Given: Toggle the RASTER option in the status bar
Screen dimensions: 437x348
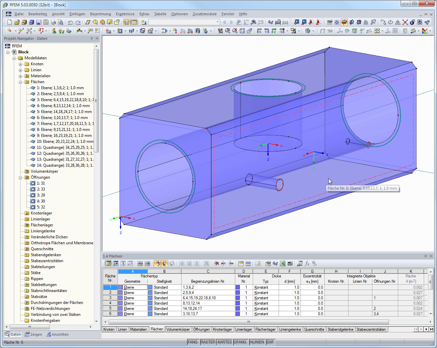Looking at the screenshot, I should [208, 342].
